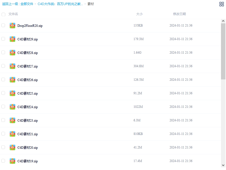Check the box for C4D素材20.zip
This screenshot has width=226, height=170.
click(x=3, y=147)
